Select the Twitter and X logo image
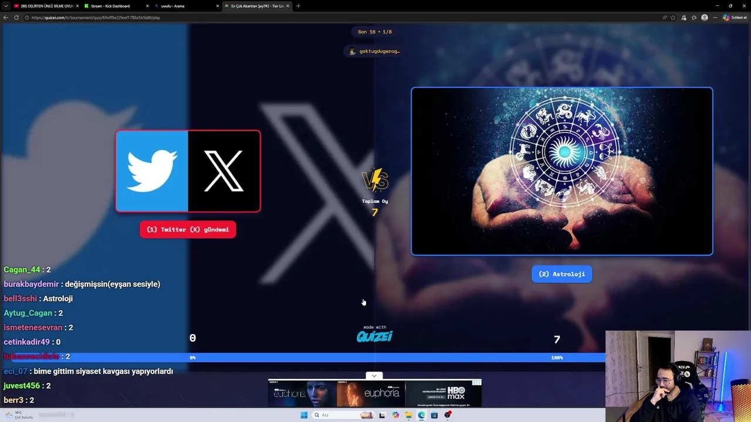751x422 pixels. 188,171
